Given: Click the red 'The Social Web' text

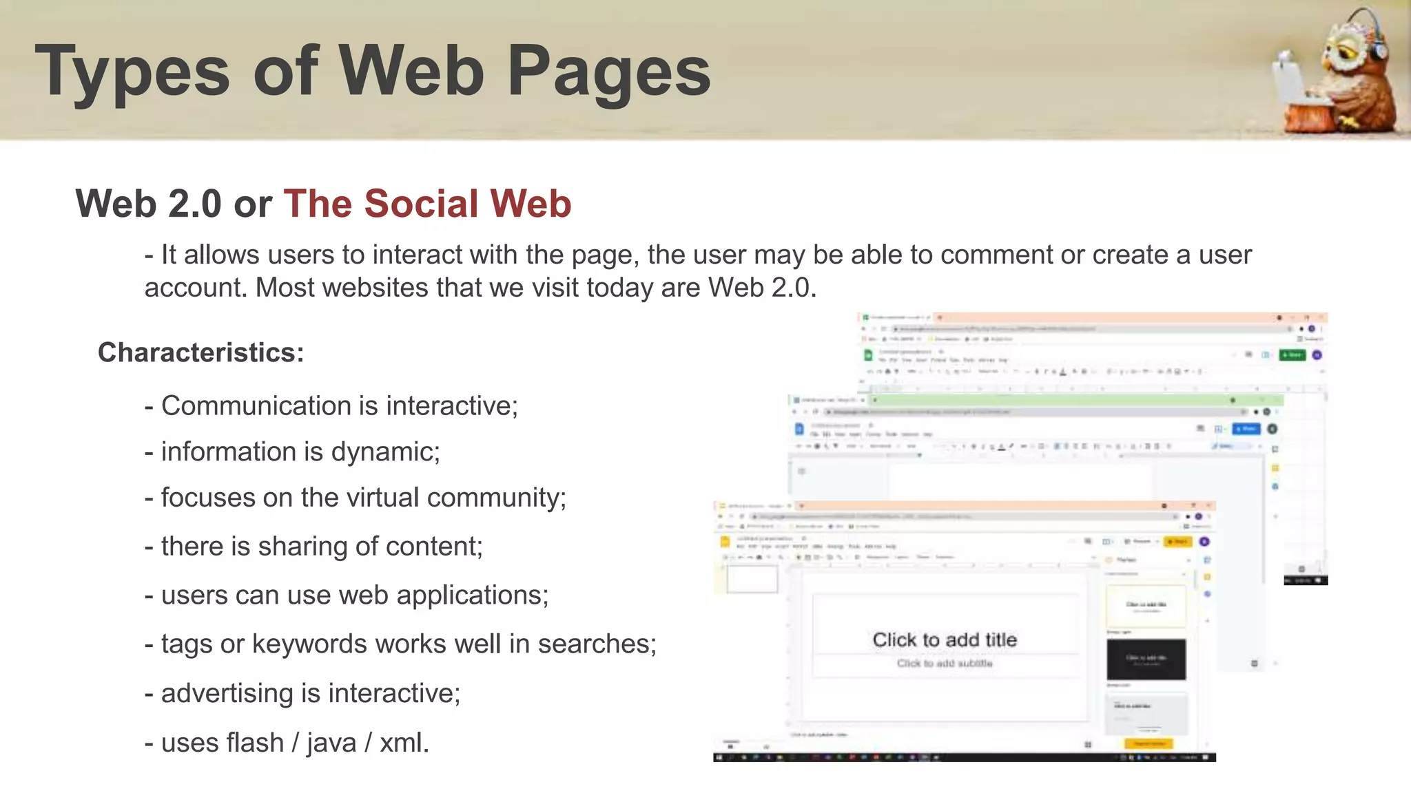Looking at the screenshot, I should pyautogui.click(x=427, y=204).
